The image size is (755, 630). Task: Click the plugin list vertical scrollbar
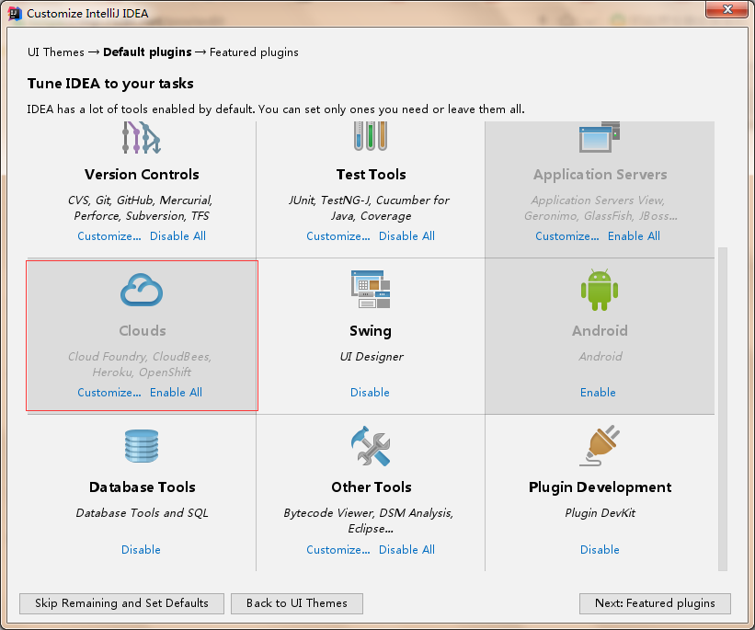click(722, 409)
